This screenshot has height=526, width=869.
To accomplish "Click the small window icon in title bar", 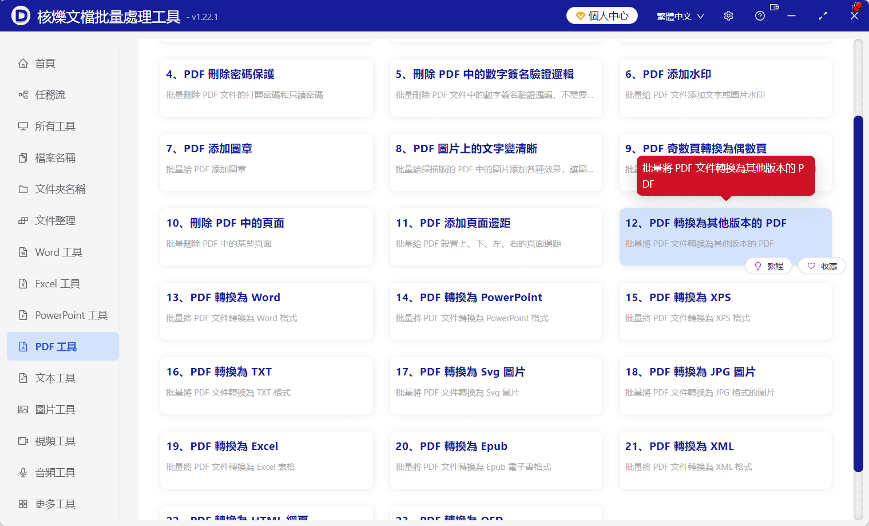I will click(775, 7).
